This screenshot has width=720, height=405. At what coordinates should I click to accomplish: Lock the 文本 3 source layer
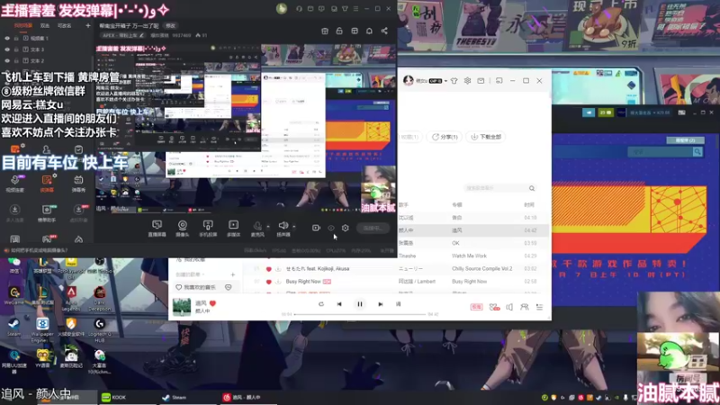16,49
